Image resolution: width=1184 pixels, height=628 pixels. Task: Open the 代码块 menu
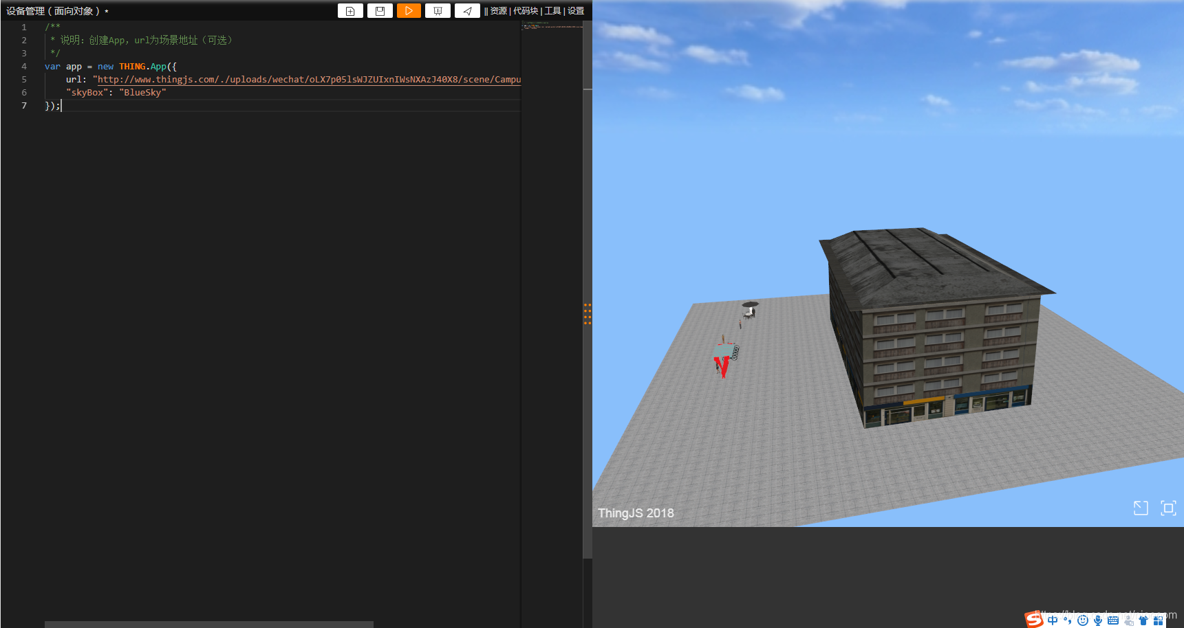(x=526, y=11)
